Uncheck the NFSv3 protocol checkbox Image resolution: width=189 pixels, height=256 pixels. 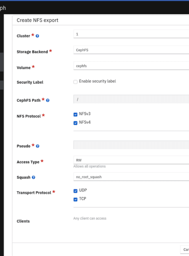76,115
